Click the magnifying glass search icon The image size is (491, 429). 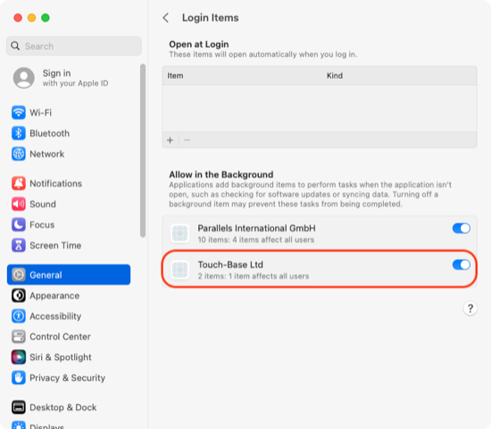coord(15,46)
